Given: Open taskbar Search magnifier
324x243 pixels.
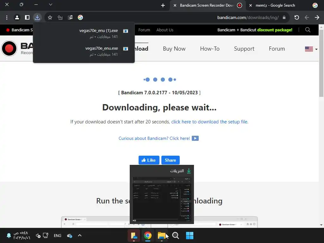Looking at the screenshot, I should [176, 235].
